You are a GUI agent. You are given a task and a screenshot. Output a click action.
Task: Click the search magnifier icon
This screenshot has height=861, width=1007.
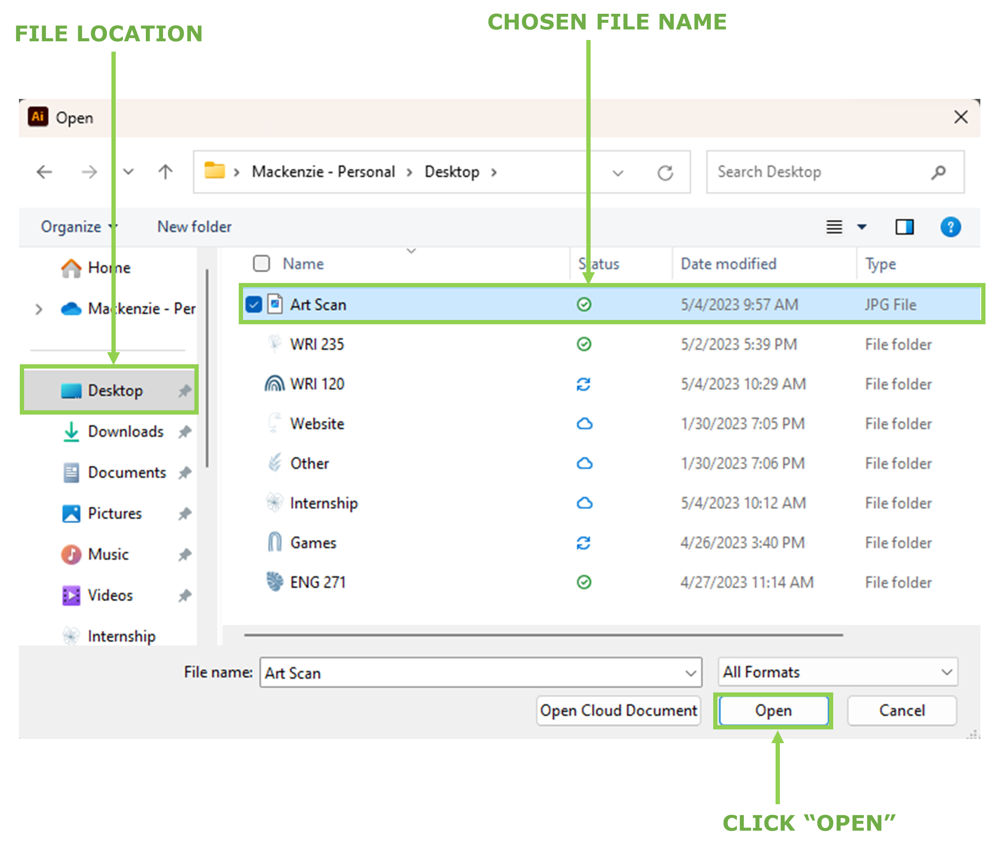coord(939,172)
